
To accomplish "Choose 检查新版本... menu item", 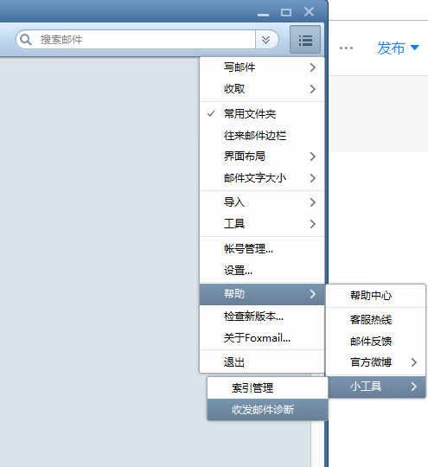I will pyautogui.click(x=262, y=317).
